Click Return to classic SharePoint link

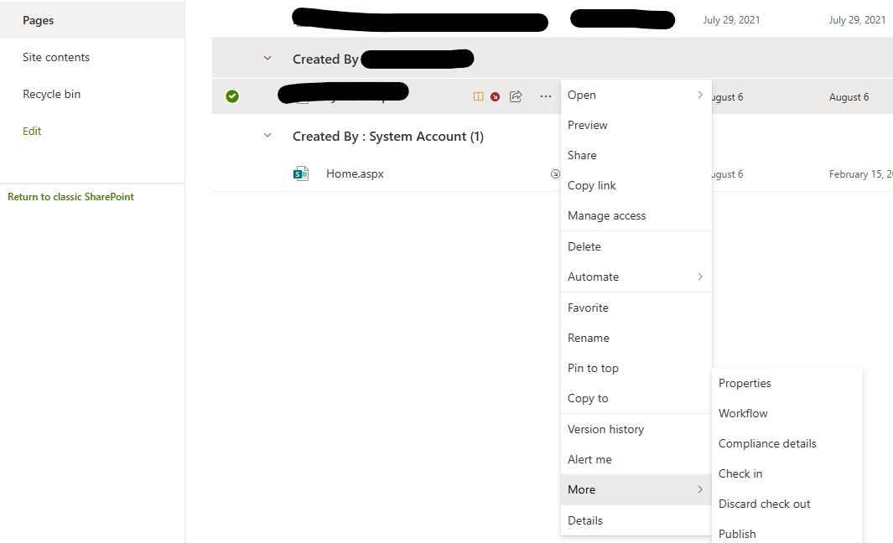pos(70,196)
